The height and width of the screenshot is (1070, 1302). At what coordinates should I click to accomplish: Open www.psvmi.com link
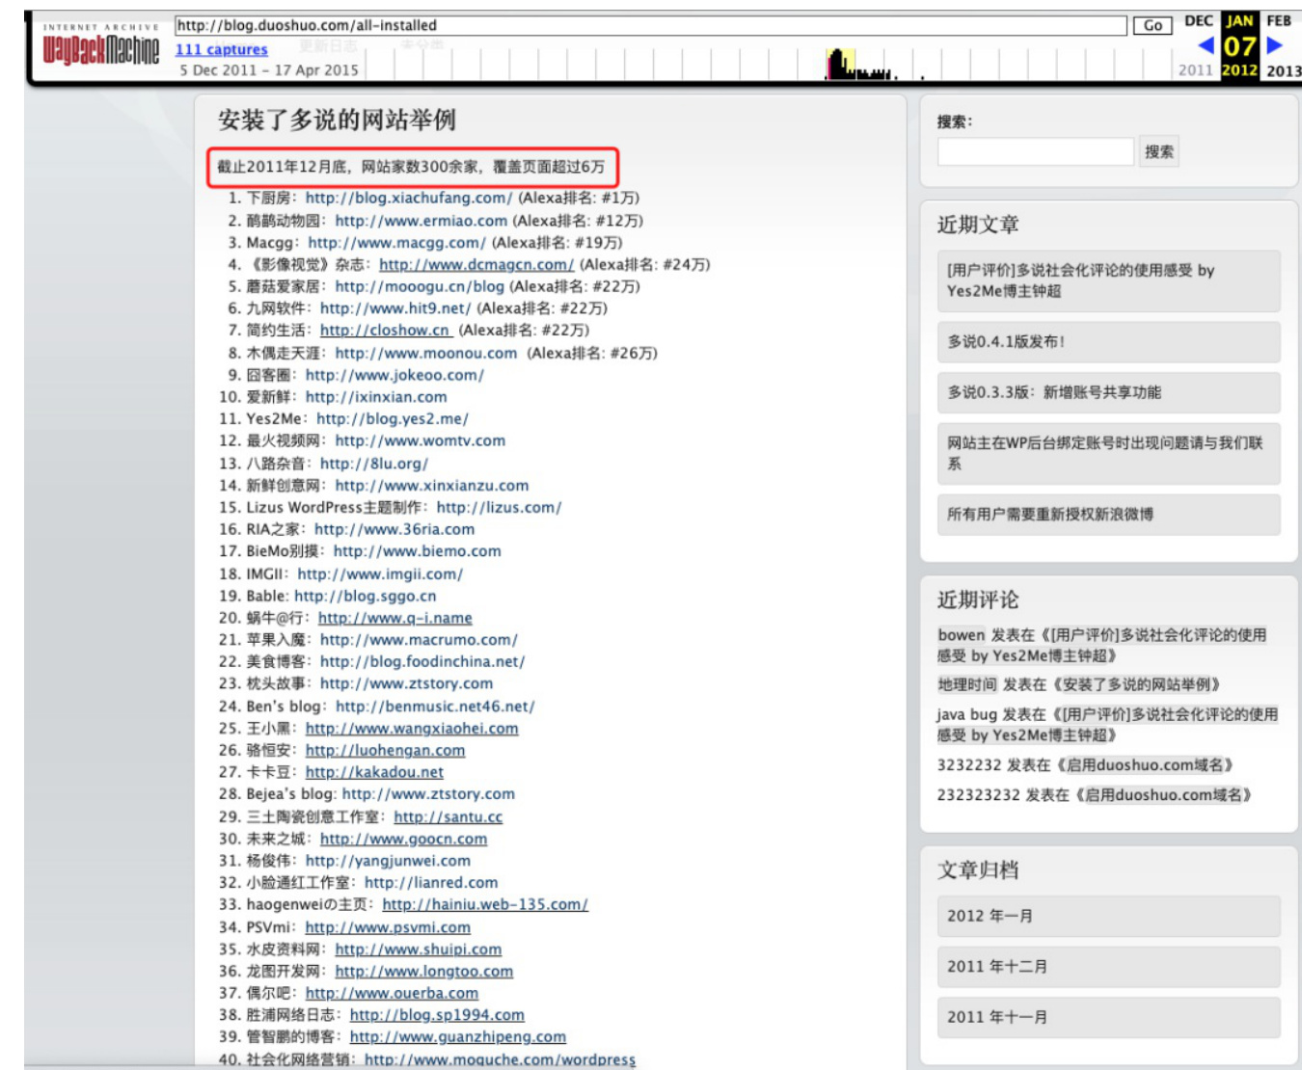(388, 927)
